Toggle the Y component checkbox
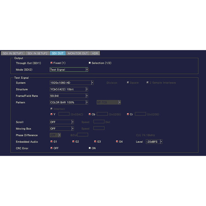 pos(51,114)
